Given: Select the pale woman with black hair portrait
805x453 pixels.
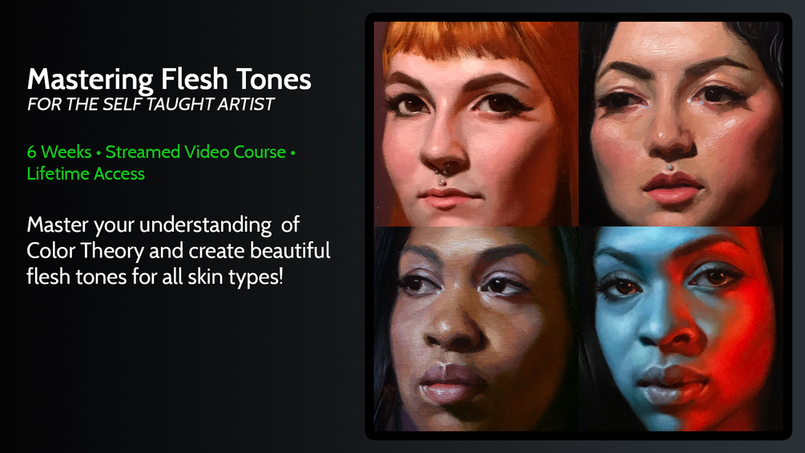Looking at the screenshot, I should 681,123.
